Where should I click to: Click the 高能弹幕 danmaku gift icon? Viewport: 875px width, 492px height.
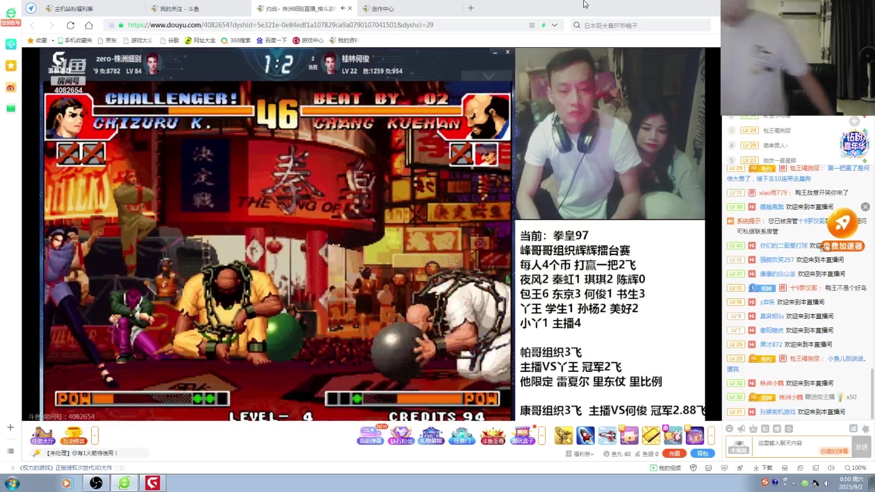click(x=370, y=436)
